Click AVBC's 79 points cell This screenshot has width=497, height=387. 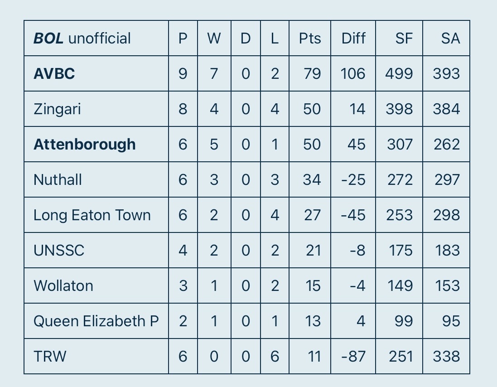310,73
